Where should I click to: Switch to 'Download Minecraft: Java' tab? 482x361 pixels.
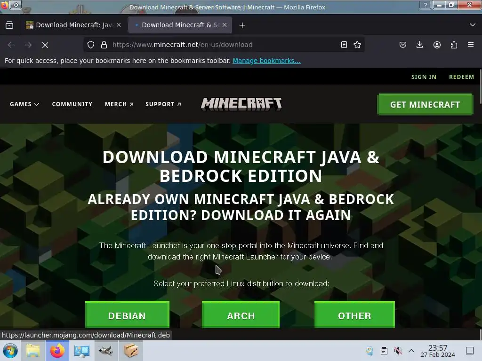[73, 25]
